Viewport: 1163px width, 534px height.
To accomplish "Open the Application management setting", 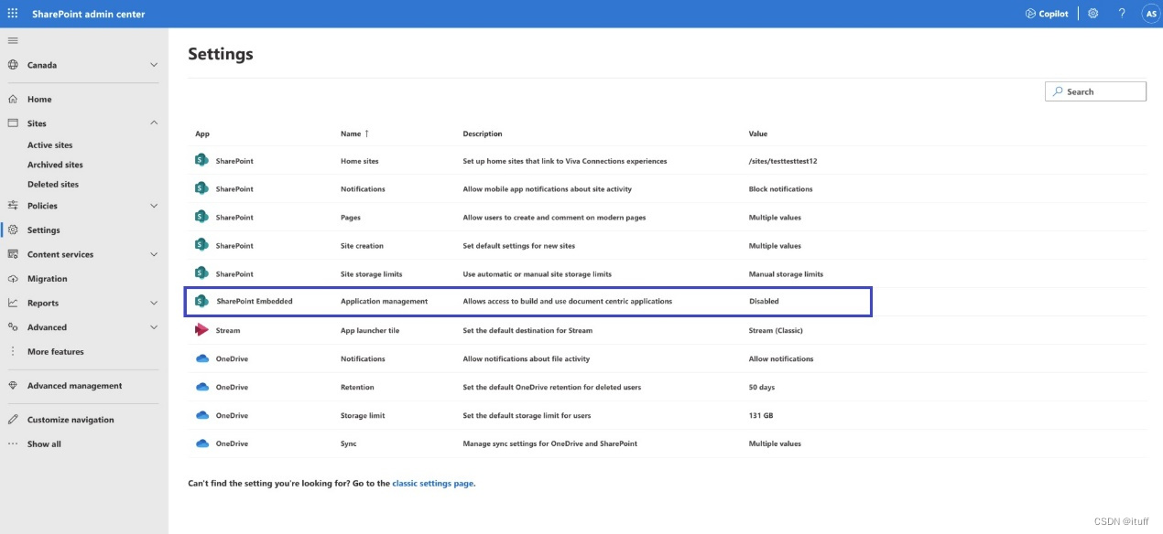I will 384,301.
